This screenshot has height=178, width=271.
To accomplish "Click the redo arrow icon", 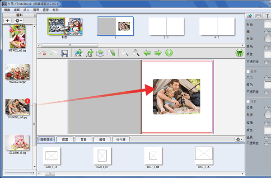I will [x=53, y=53].
